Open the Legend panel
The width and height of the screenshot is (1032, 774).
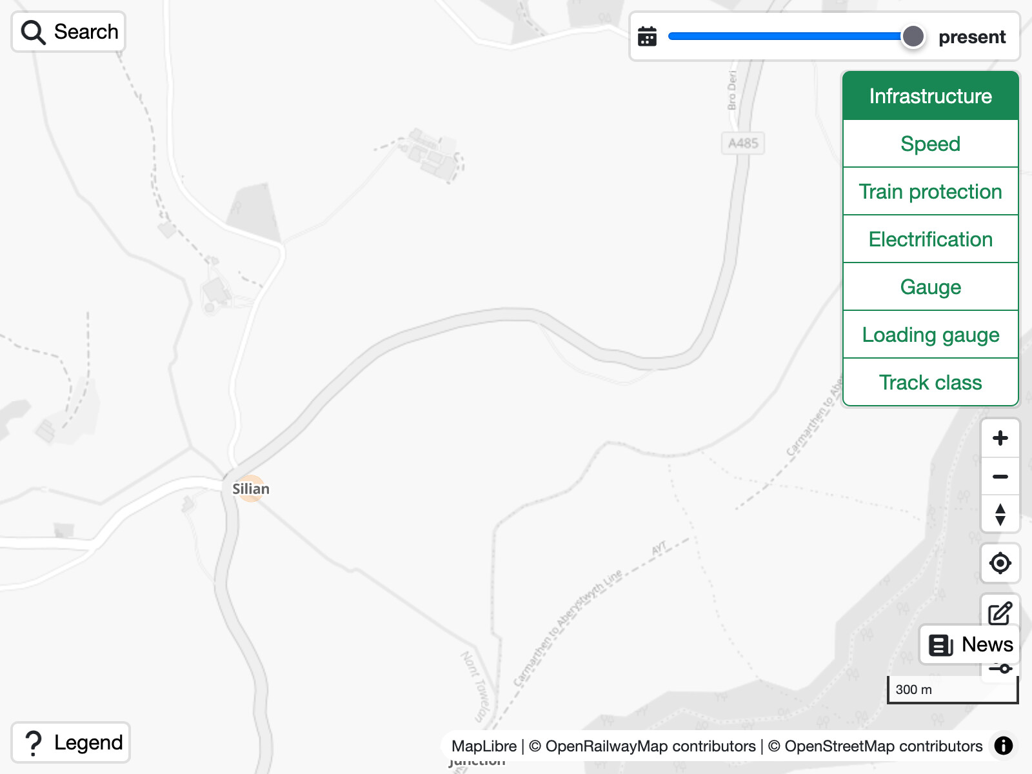pyautogui.click(x=71, y=742)
